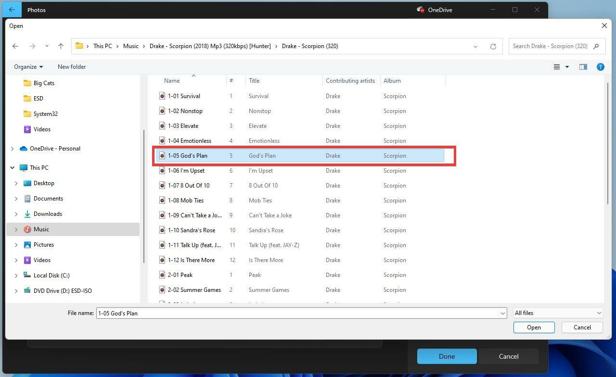
Task: Open the Organize dropdown
Action: click(x=27, y=67)
